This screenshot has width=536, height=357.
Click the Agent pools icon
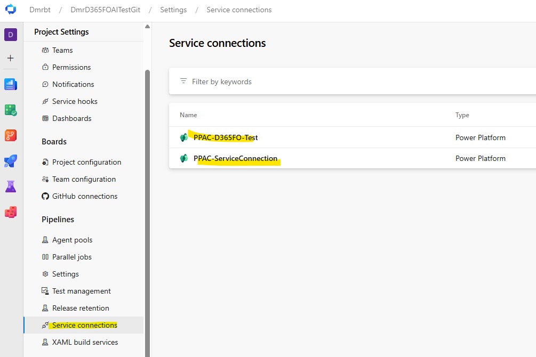tap(45, 240)
